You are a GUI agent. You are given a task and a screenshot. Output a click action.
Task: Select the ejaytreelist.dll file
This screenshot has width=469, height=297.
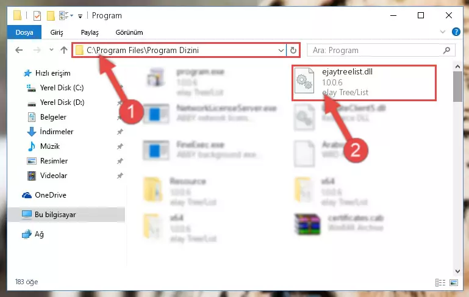[363, 82]
